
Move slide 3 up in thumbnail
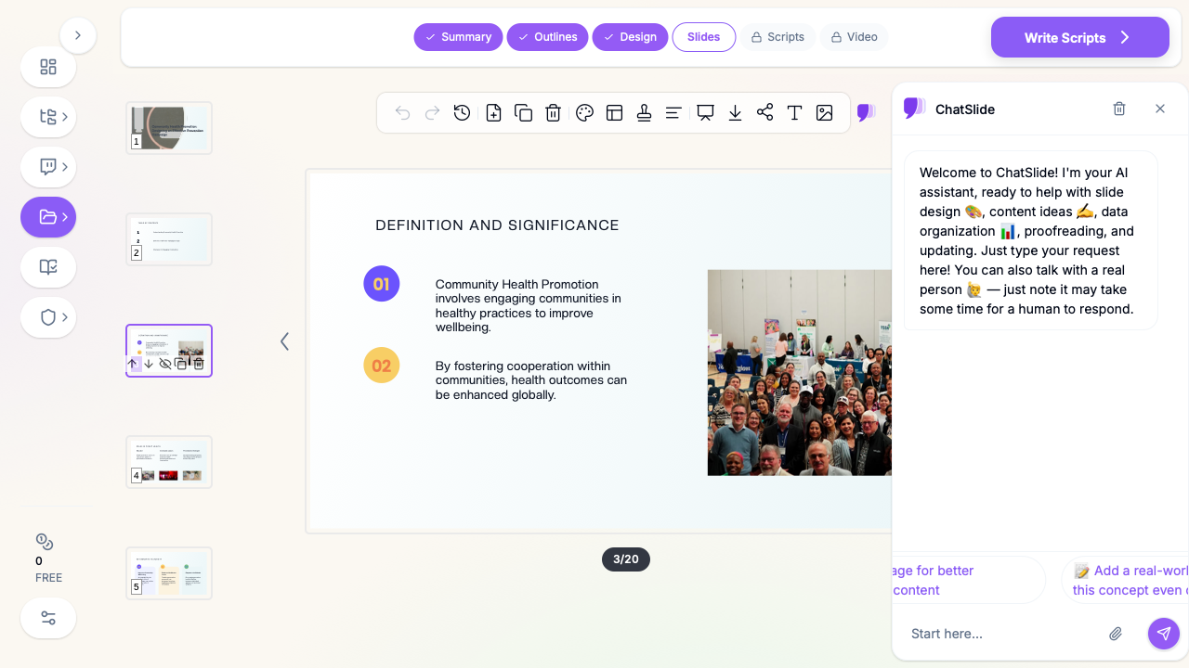[132, 364]
